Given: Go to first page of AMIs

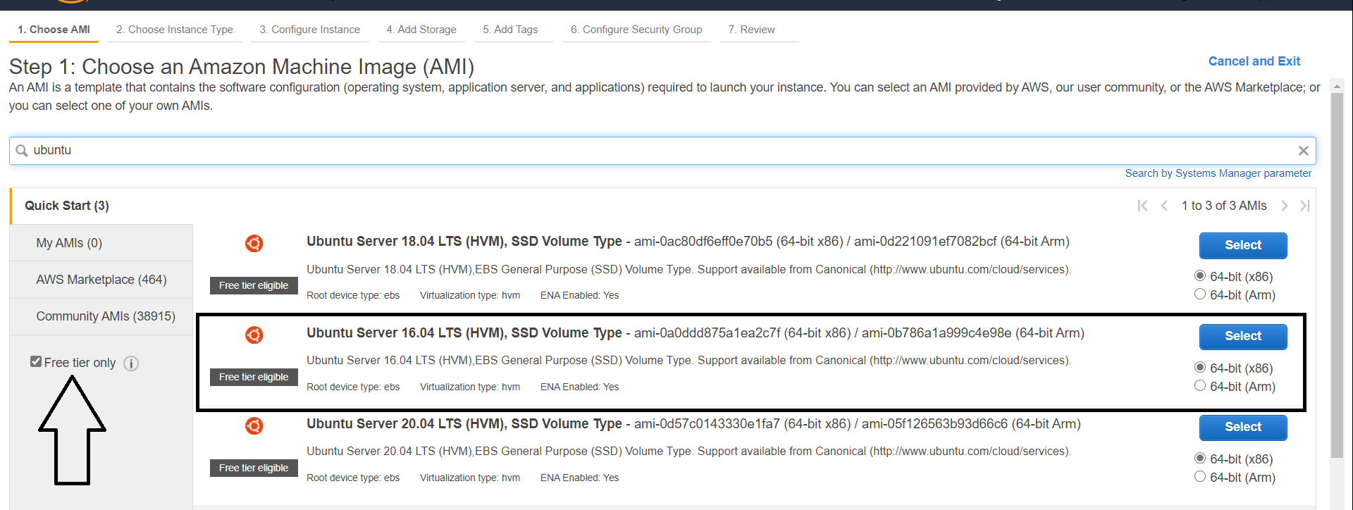Looking at the screenshot, I should (x=1142, y=206).
